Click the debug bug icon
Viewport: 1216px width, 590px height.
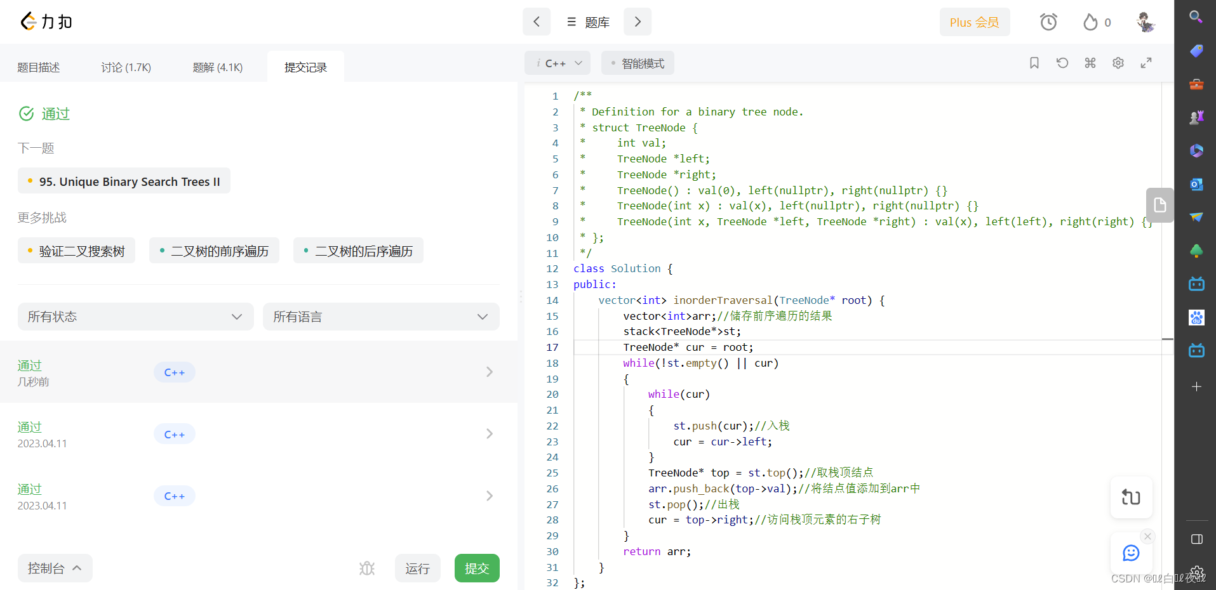pyautogui.click(x=367, y=568)
